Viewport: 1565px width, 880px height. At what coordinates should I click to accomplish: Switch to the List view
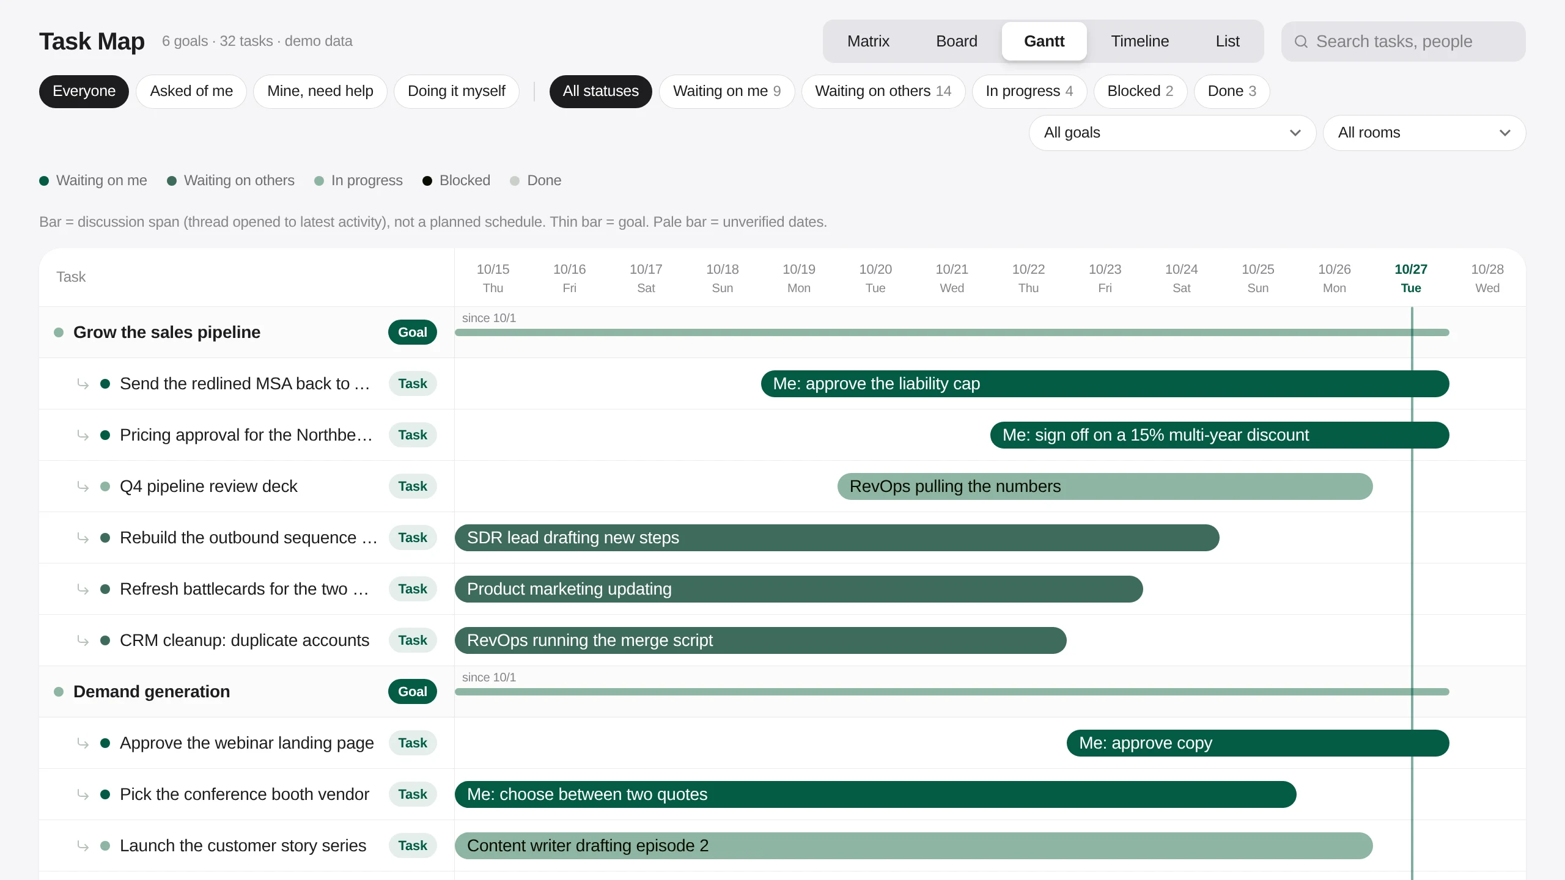coord(1228,41)
